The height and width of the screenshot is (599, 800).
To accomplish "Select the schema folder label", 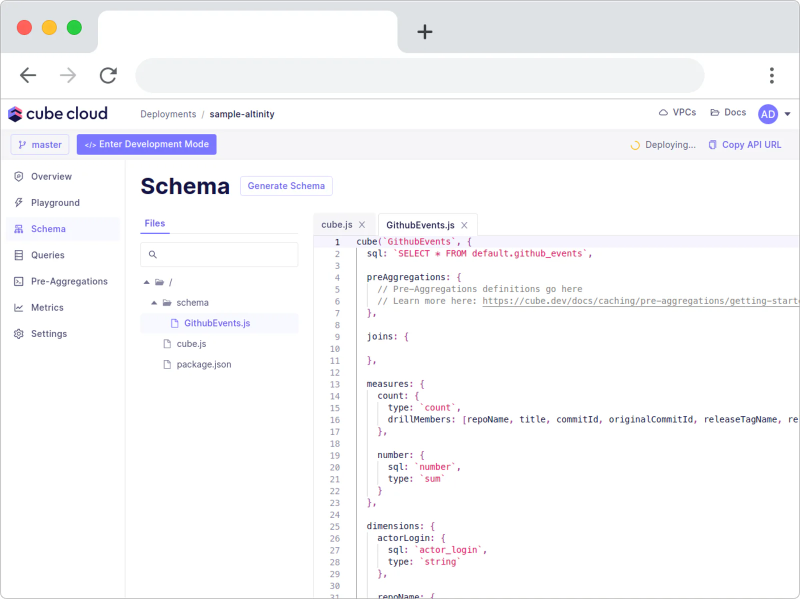I will [x=192, y=302].
